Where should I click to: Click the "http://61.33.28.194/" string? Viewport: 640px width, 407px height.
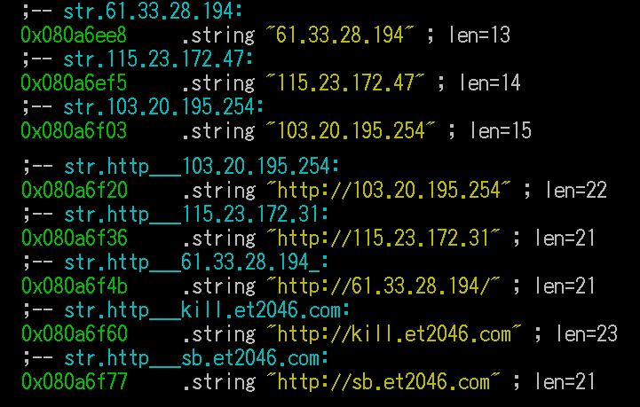[x=383, y=286]
